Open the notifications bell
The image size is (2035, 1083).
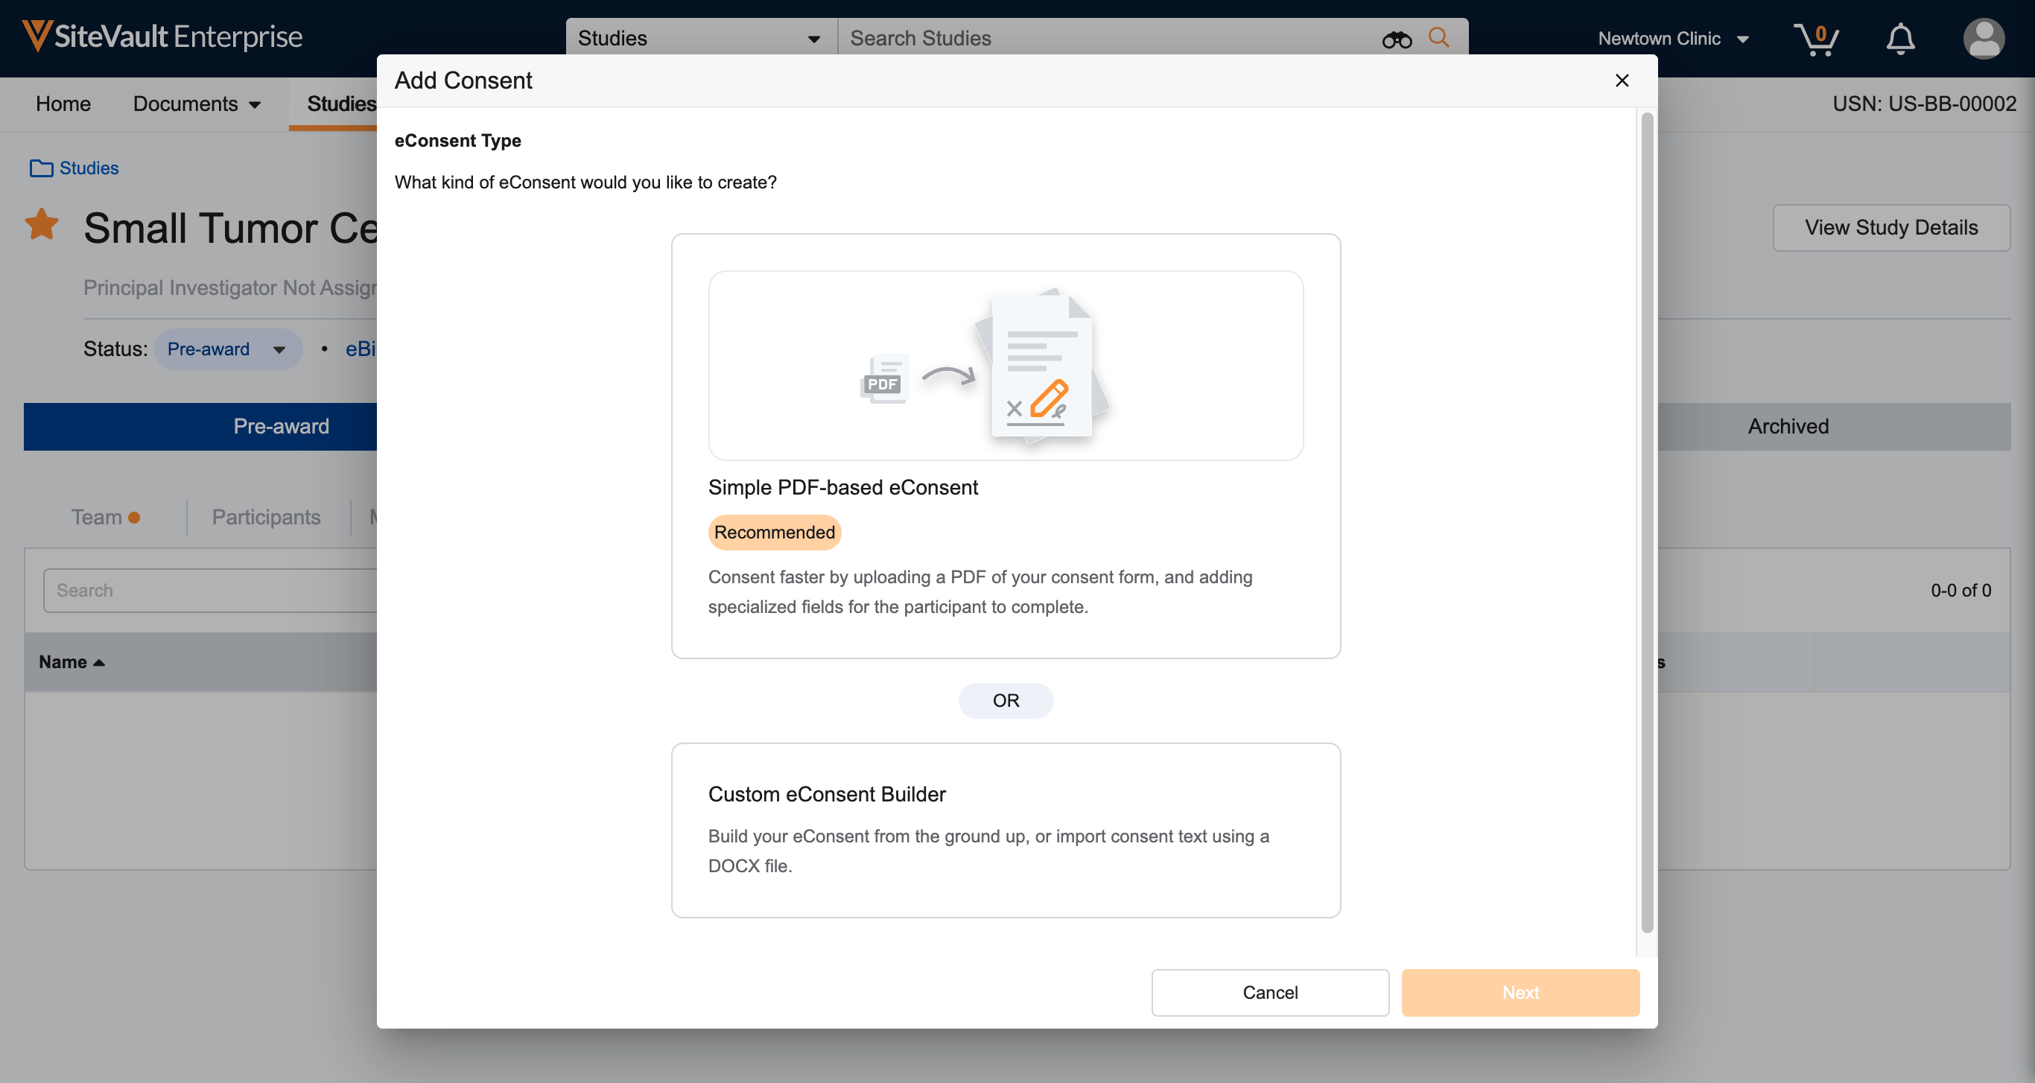(1900, 39)
